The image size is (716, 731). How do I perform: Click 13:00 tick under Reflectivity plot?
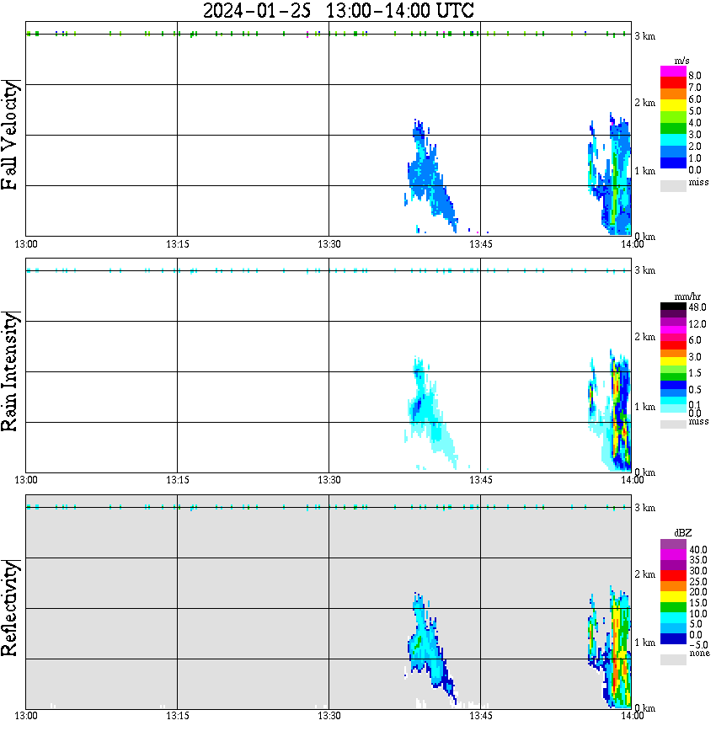pyautogui.click(x=25, y=716)
